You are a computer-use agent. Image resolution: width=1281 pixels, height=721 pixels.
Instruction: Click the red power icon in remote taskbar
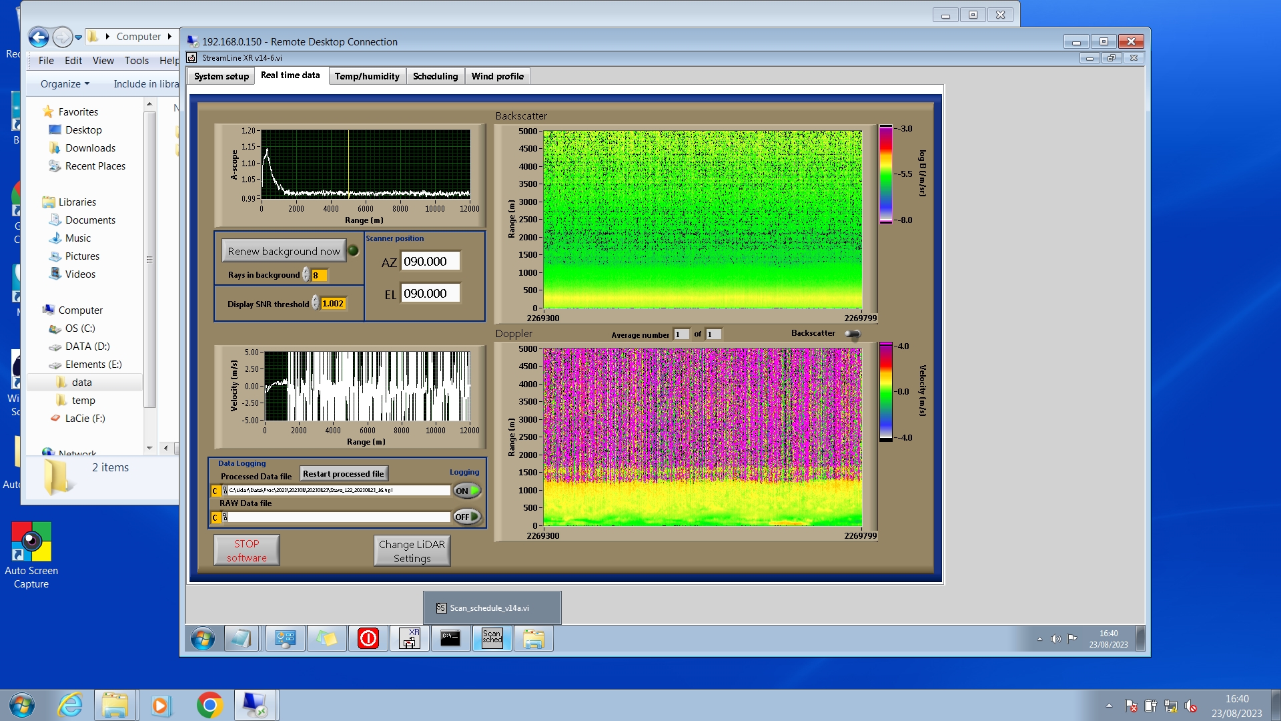(x=368, y=638)
